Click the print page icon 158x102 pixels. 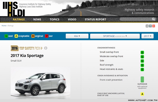(x=150, y=26)
